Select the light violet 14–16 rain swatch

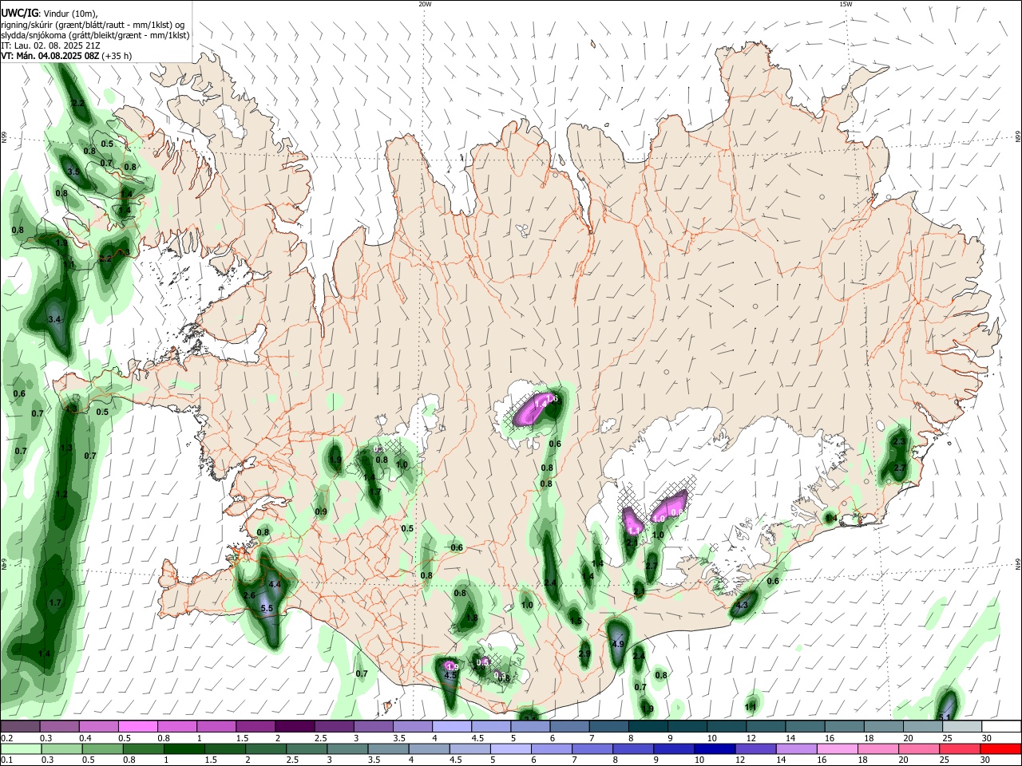pos(798,748)
